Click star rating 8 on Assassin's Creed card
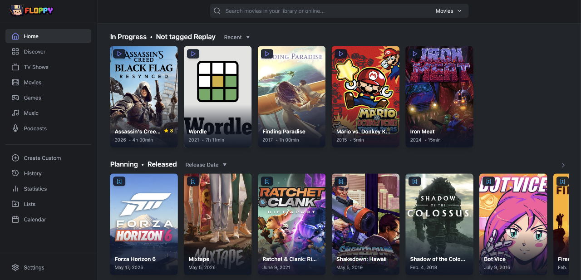The height and width of the screenshot is (280, 581). coord(168,131)
